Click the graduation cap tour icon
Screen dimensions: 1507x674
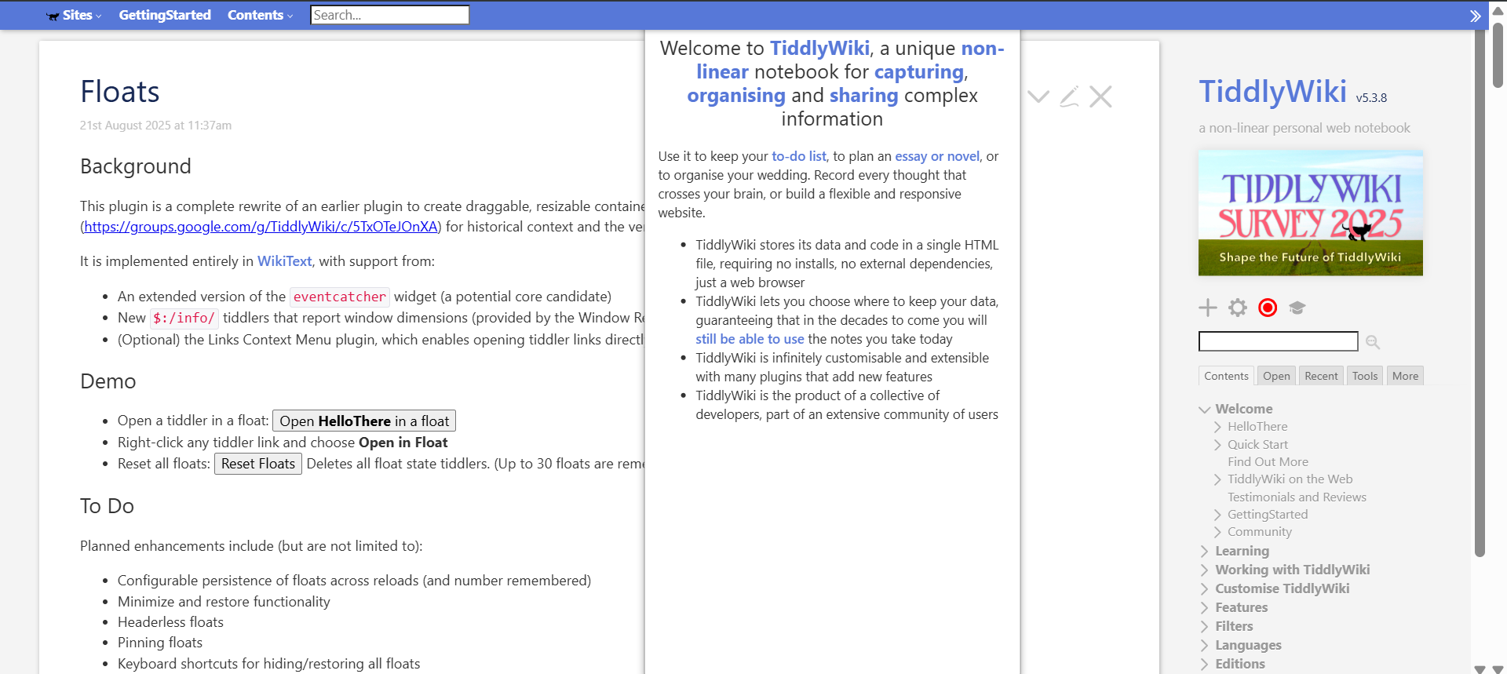click(1297, 308)
